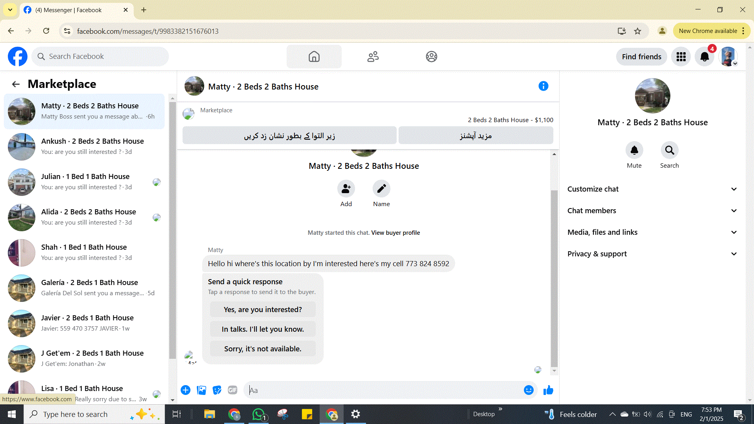Expand Media, files and links
This screenshot has height=424, width=754.
tap(652, 232)
